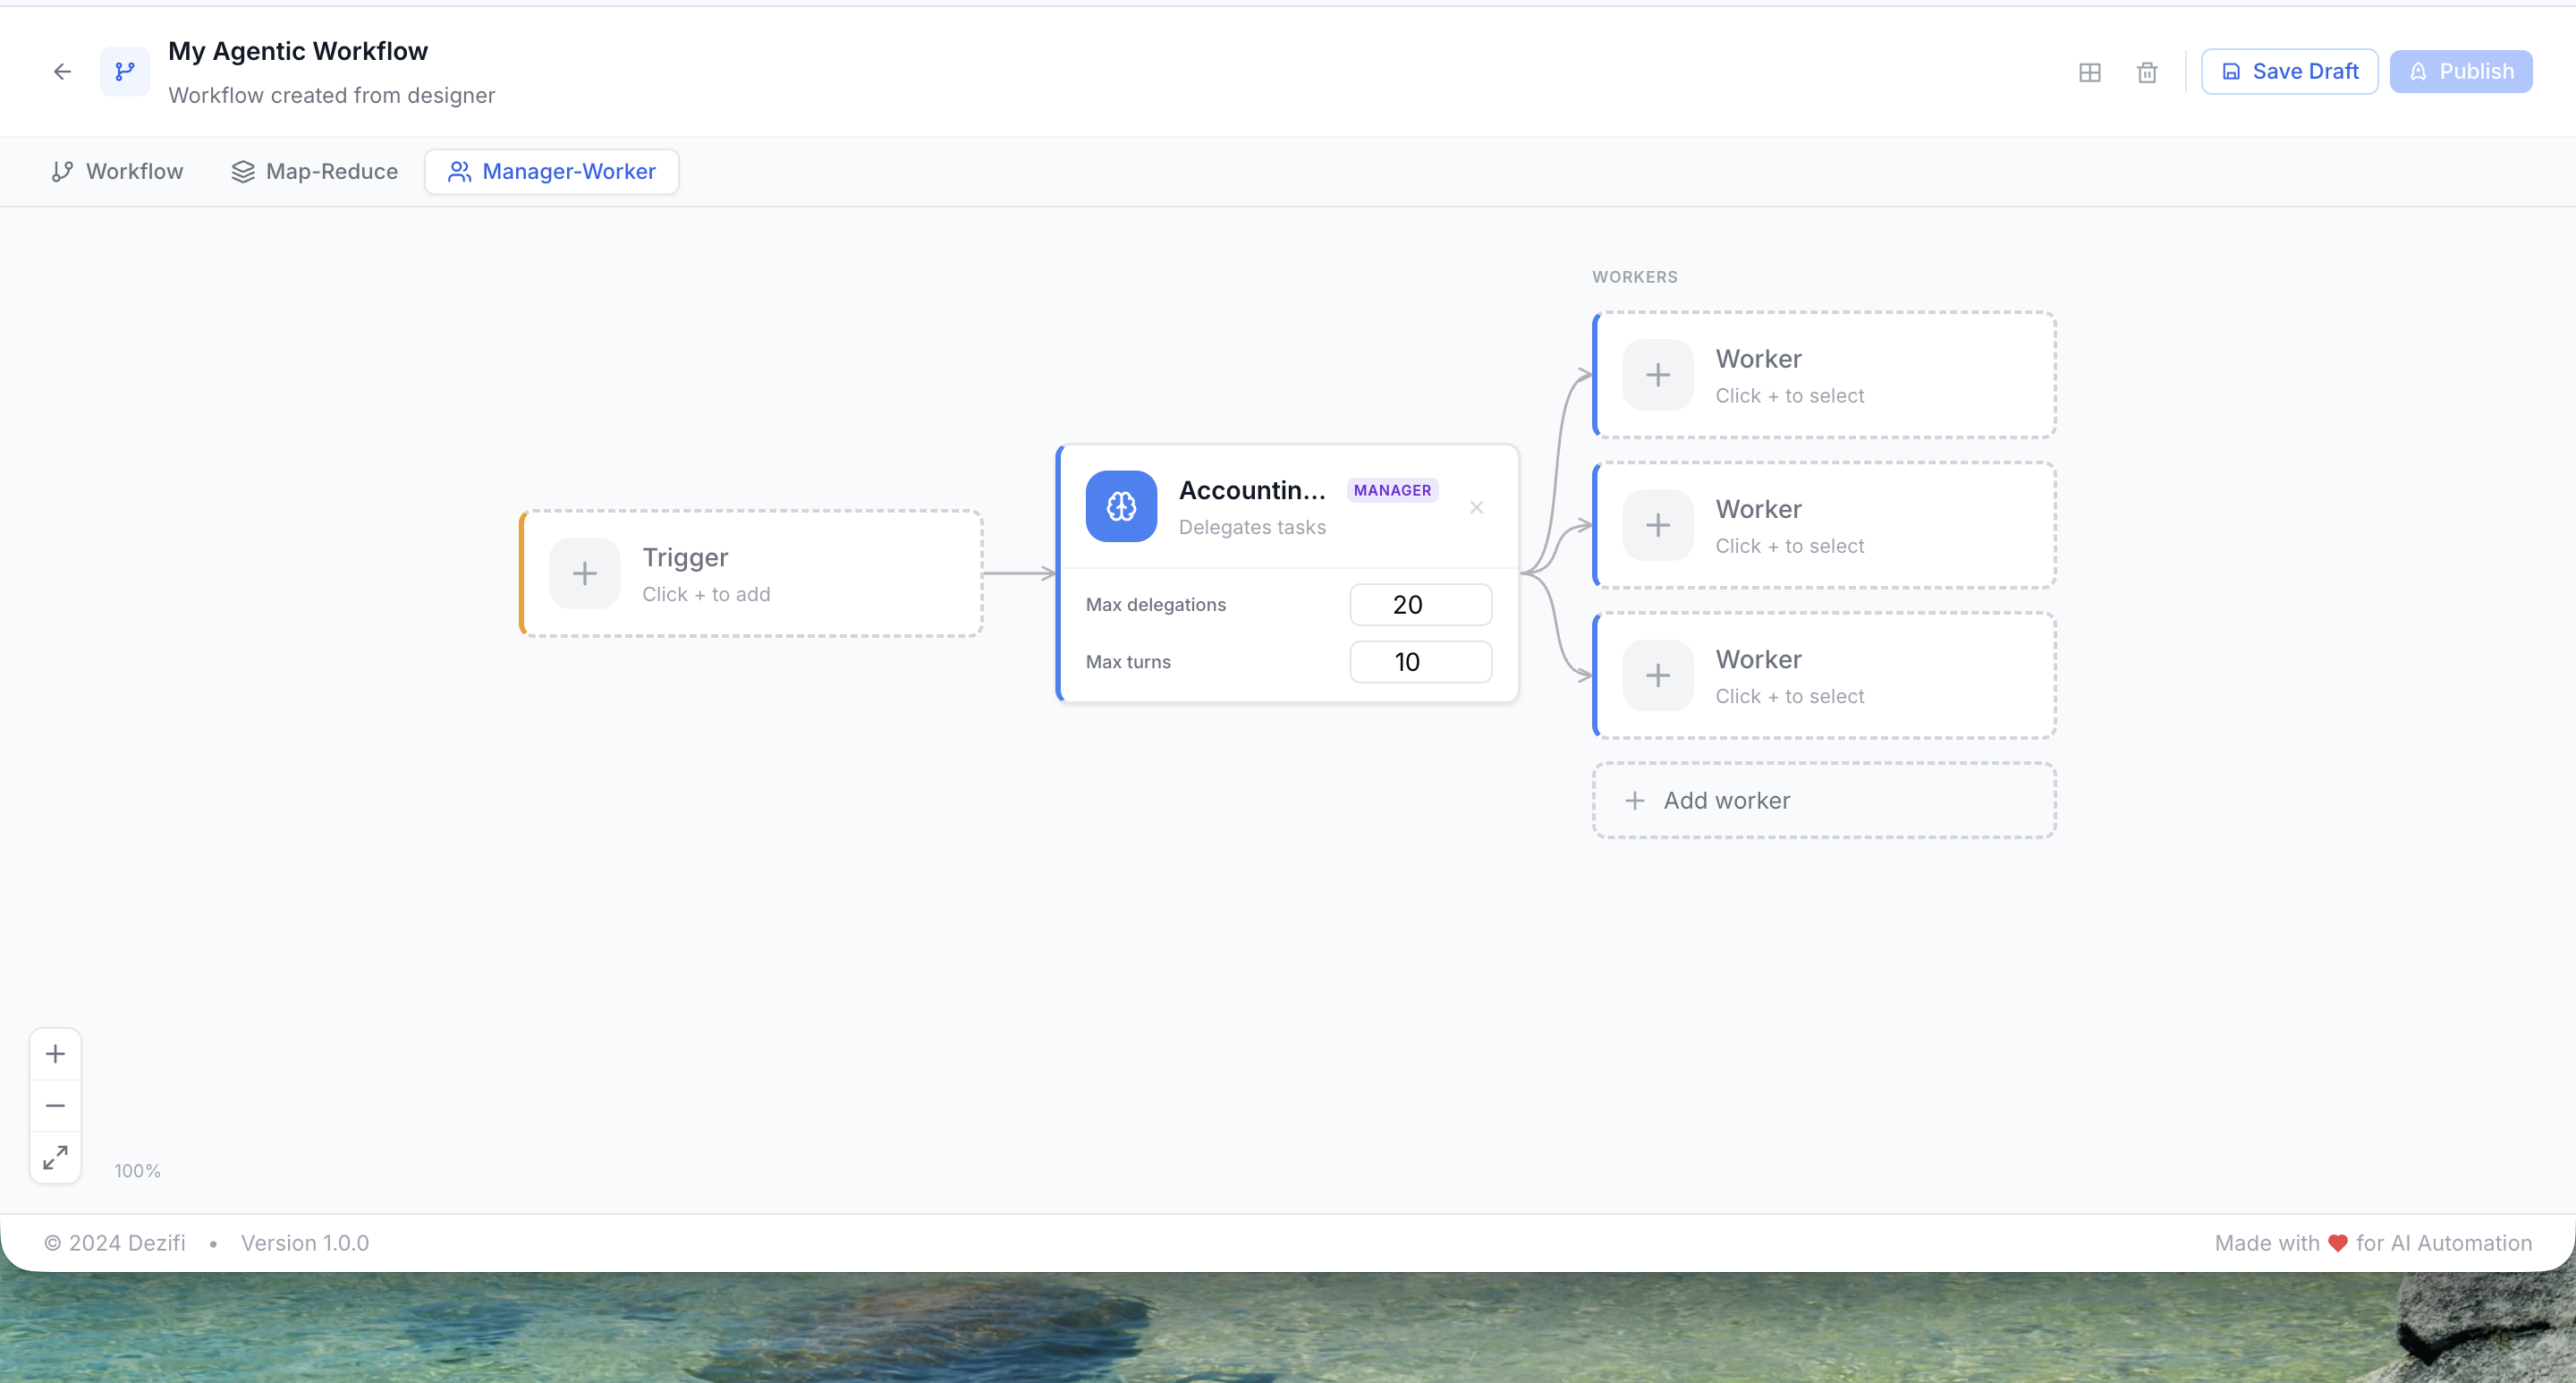Click the 'Max turns' label
The image size is (2576, 1383).
[1128, 662]
